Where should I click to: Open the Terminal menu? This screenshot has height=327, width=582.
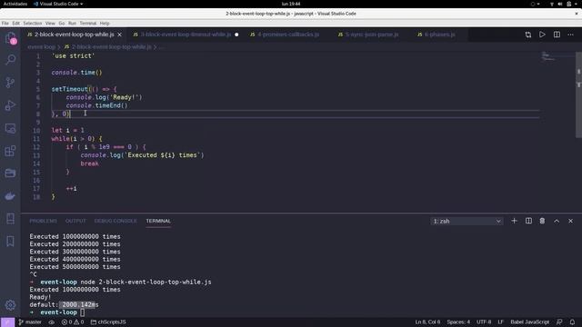pyautogui.click(x=88, y=23)
